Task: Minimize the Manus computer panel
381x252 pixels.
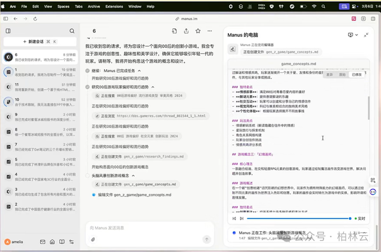Action: (x=366, y=35)
